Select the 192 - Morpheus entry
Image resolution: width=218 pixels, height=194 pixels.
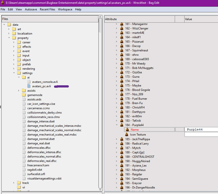coord(135,170)
